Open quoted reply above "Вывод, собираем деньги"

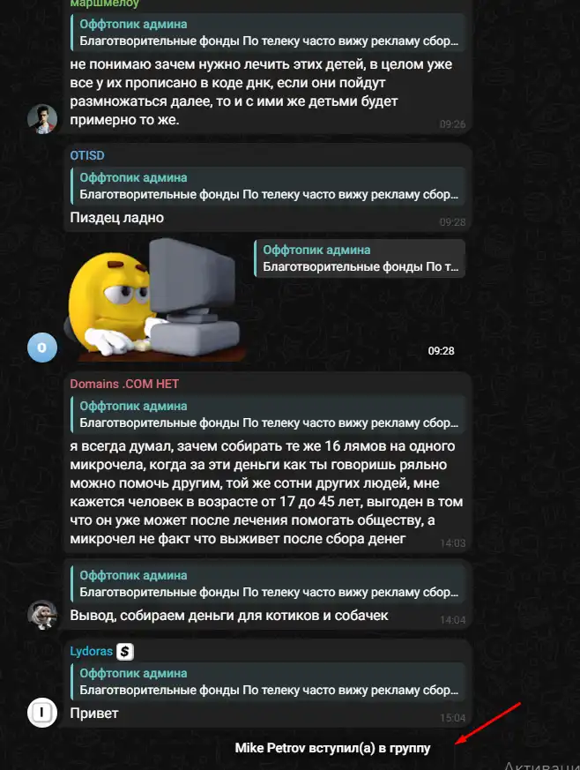point(268,584)
